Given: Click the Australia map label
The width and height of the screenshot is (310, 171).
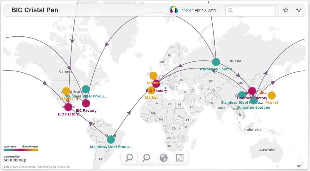Looking at the screenshot, I should [267, 150].
